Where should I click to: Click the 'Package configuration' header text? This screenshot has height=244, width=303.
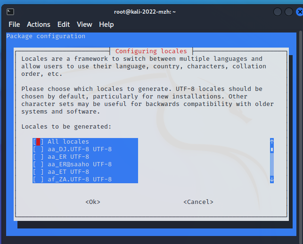click(46, 36)
